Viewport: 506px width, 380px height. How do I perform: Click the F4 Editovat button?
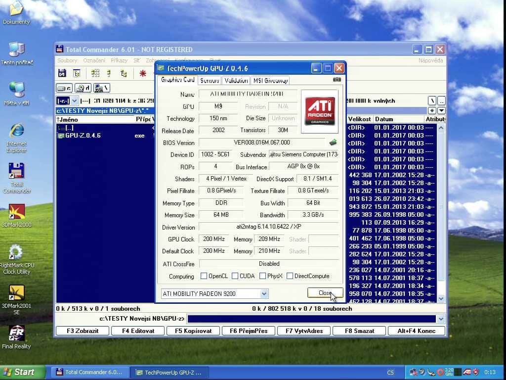click(x=138, y=331)
